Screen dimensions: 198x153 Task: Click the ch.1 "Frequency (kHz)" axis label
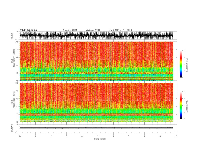click(x=14, y=58)
